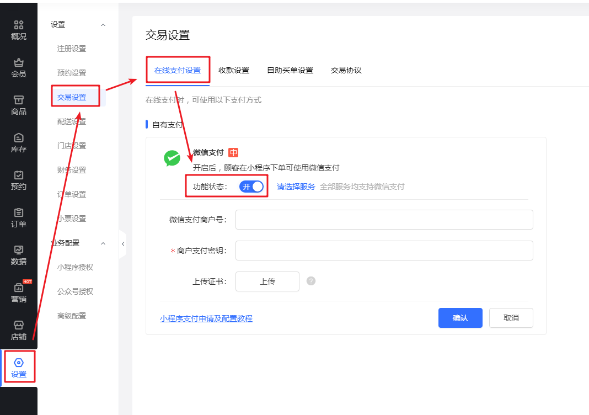
Task: Select 交易设置 in the settings menu
Action: pyautogui.click(x=71, y=97)
